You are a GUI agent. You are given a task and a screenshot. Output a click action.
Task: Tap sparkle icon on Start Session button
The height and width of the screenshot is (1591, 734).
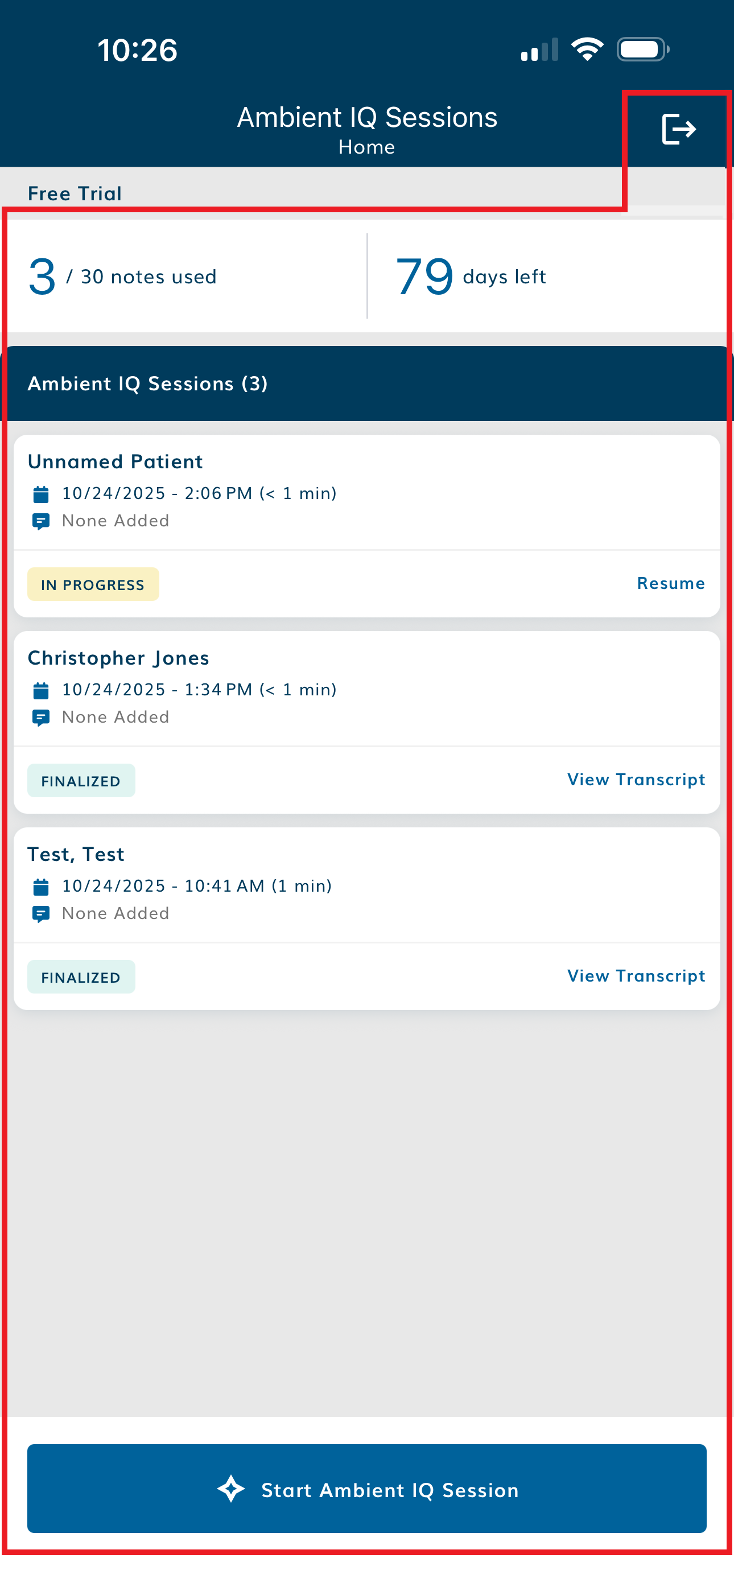coord(231,1489)
